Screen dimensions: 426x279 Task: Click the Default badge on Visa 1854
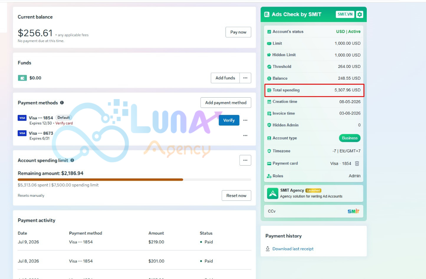point(64,117)
